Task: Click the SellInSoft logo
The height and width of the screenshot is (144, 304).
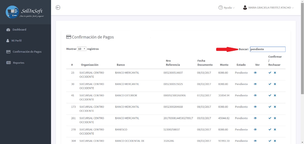Action: pyautogui.click(x=25, y=12)
